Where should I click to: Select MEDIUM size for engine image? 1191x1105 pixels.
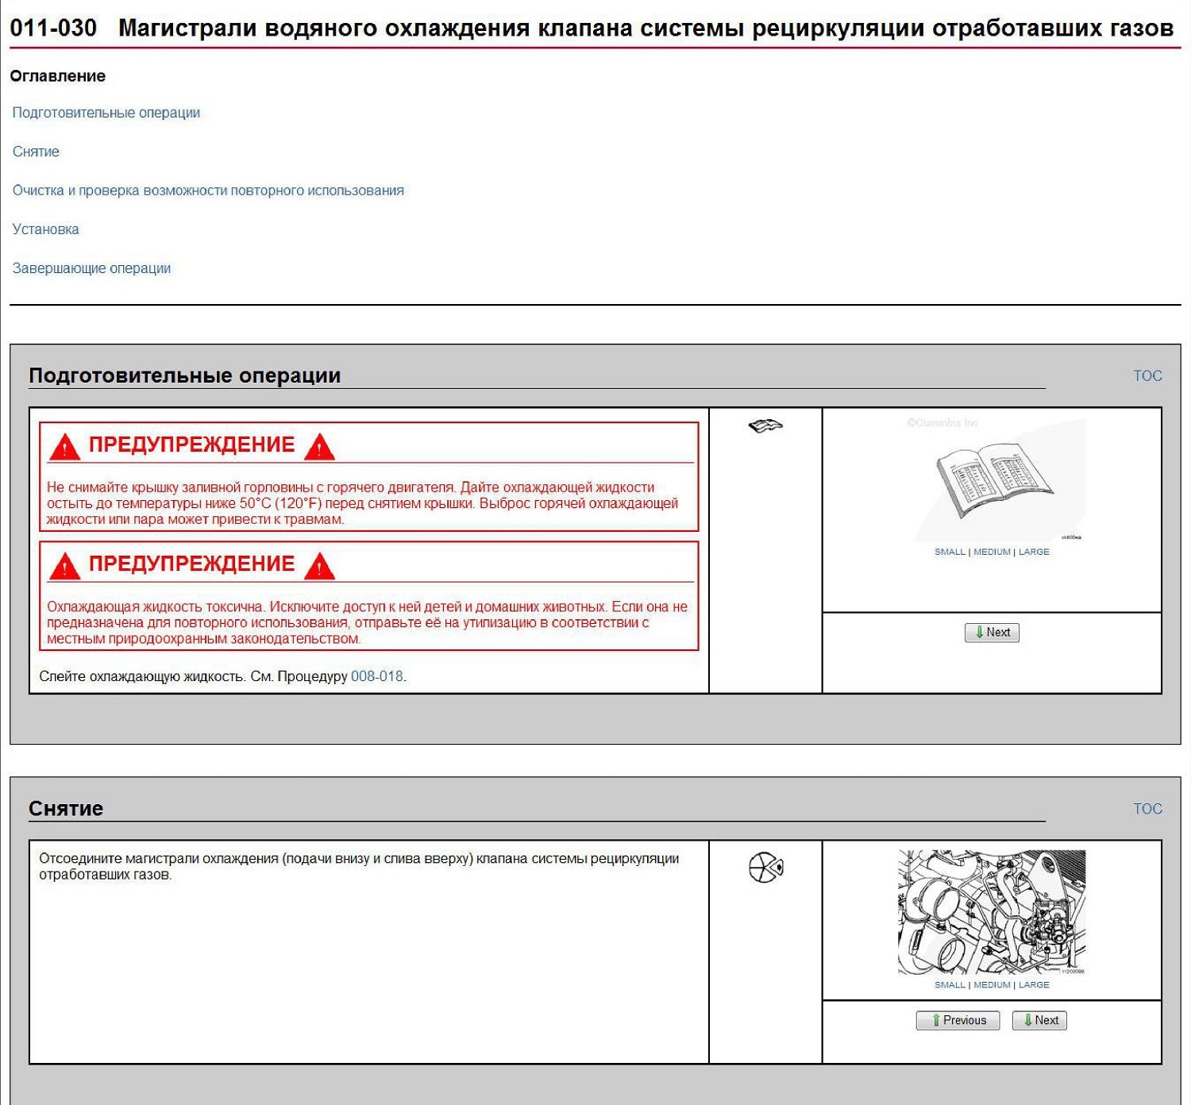click(x=992, y=984)
